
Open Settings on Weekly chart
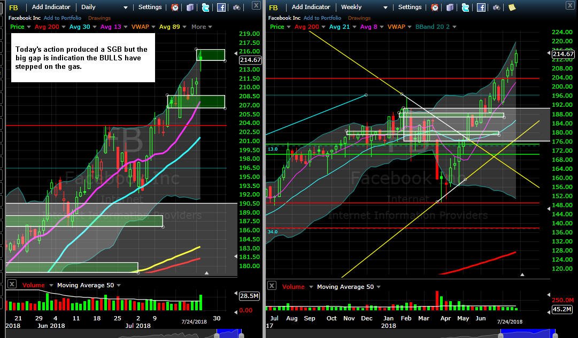click(x=410, y=7)
